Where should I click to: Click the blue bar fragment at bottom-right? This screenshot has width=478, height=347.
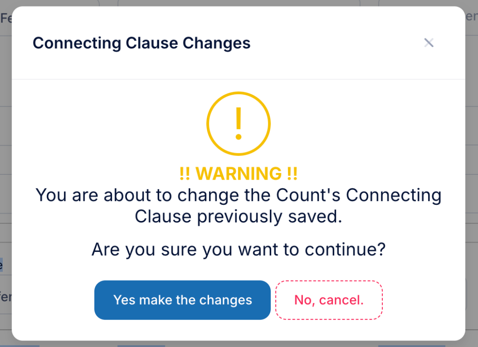click(x=412, y=346)
